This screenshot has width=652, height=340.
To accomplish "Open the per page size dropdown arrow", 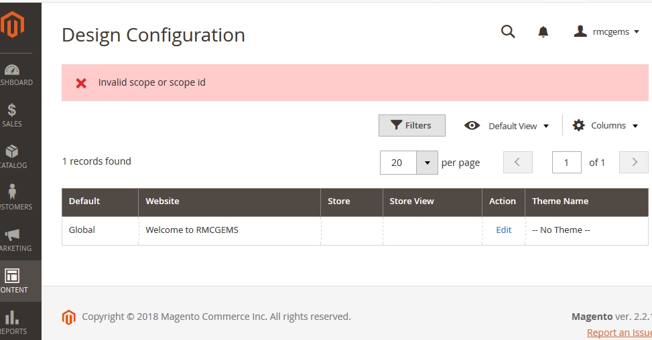I will 427,163.
